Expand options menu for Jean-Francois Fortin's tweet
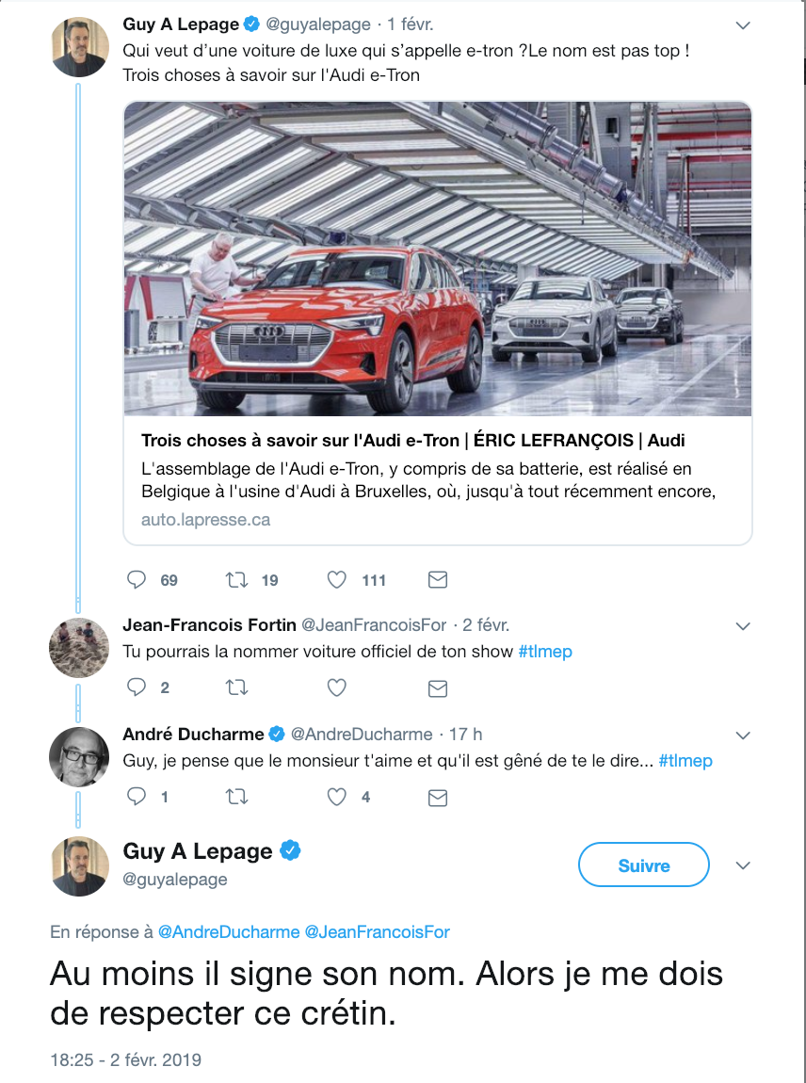806x1083 pixels. (743, 626)
